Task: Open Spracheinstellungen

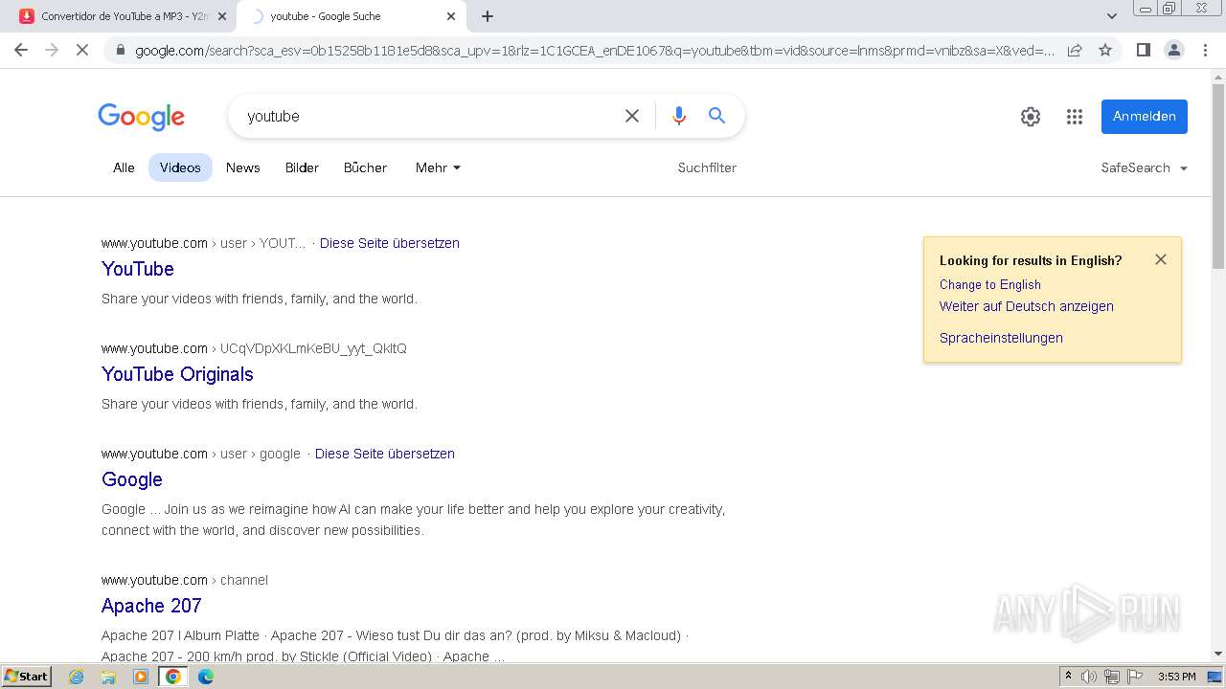Action: [1001, 338]
